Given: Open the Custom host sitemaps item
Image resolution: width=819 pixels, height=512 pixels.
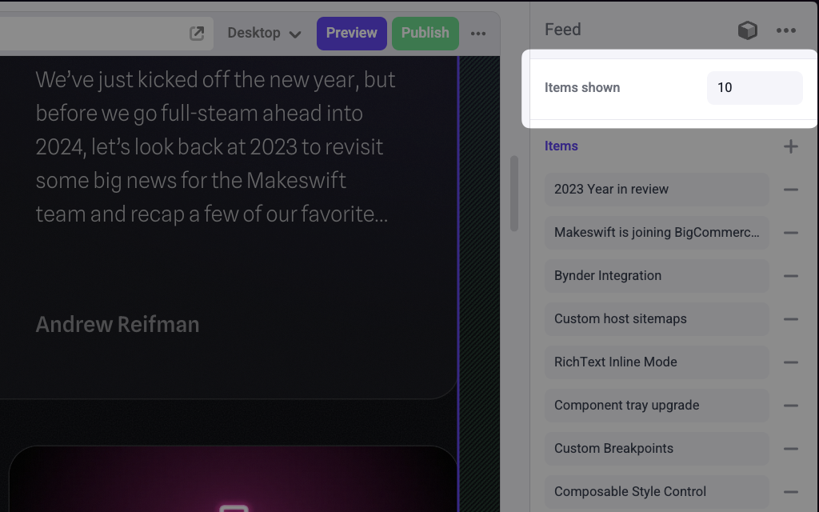Looking at the screenshot, I should tap(657, 318).
